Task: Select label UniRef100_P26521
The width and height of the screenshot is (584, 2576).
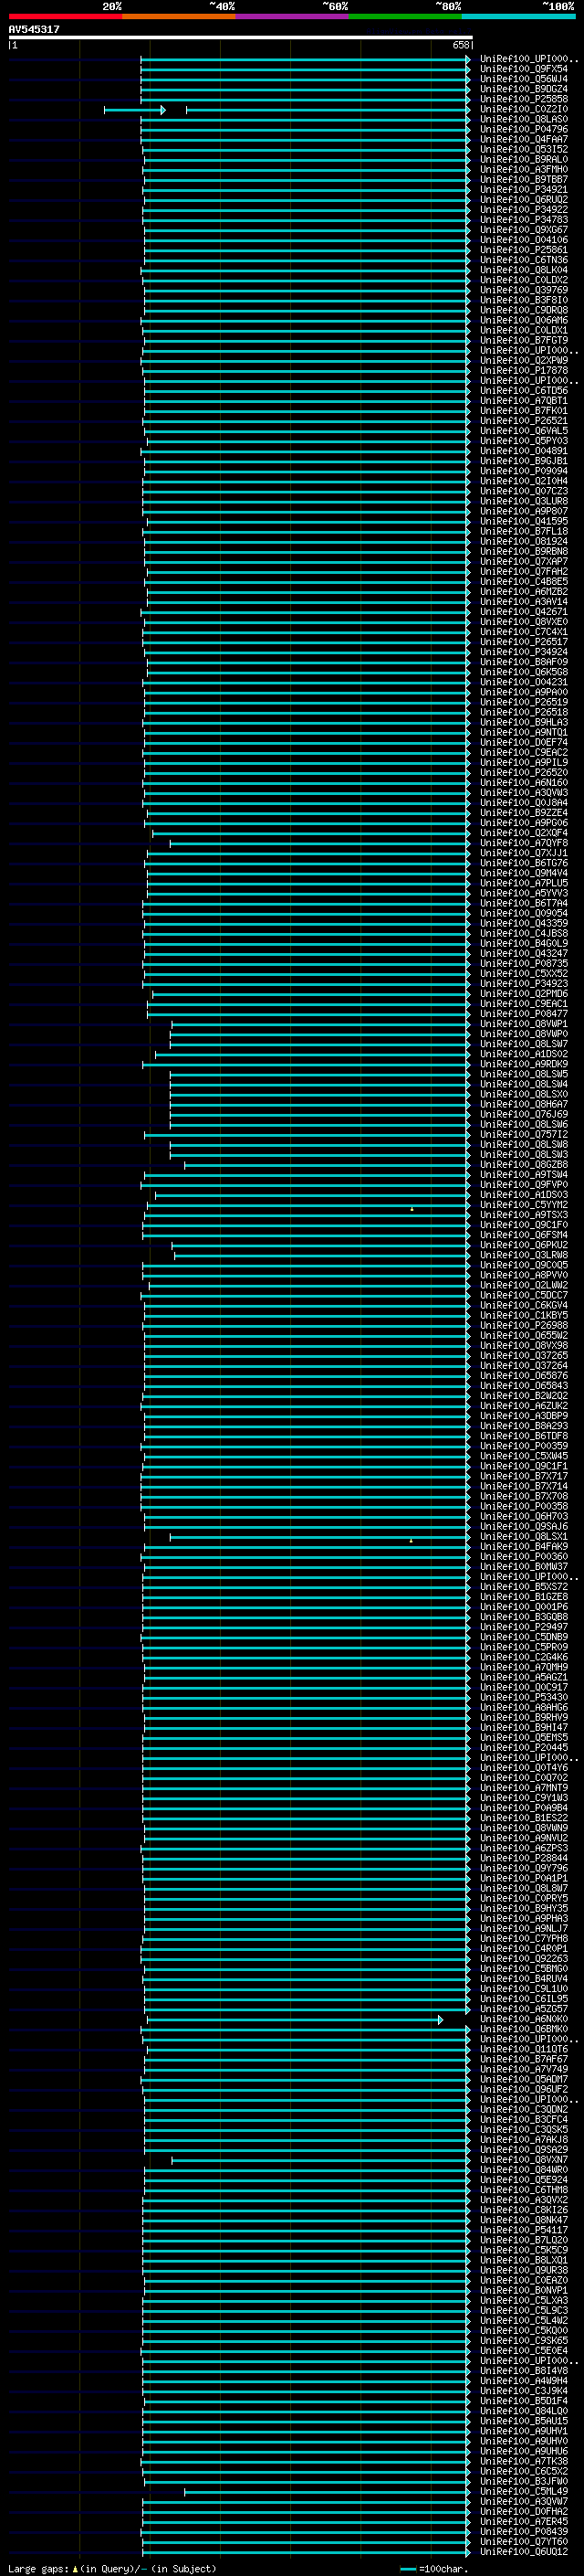Action: pyautogui.click(x=523, y=421)
